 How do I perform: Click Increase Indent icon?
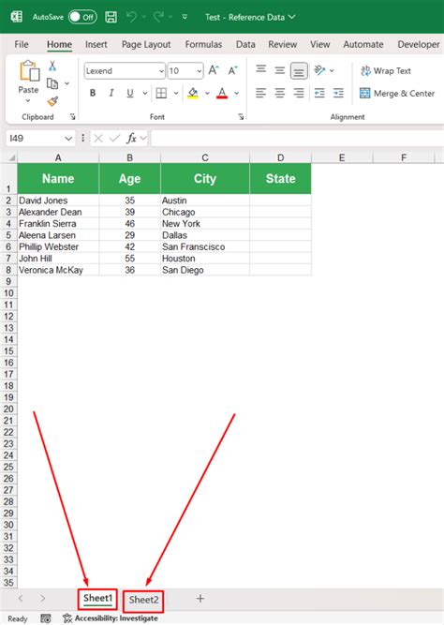338,94
